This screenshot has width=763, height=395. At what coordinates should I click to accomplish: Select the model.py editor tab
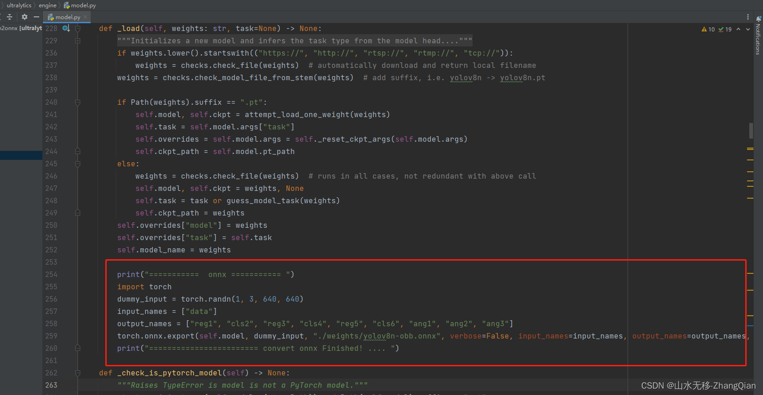point(67,17)
